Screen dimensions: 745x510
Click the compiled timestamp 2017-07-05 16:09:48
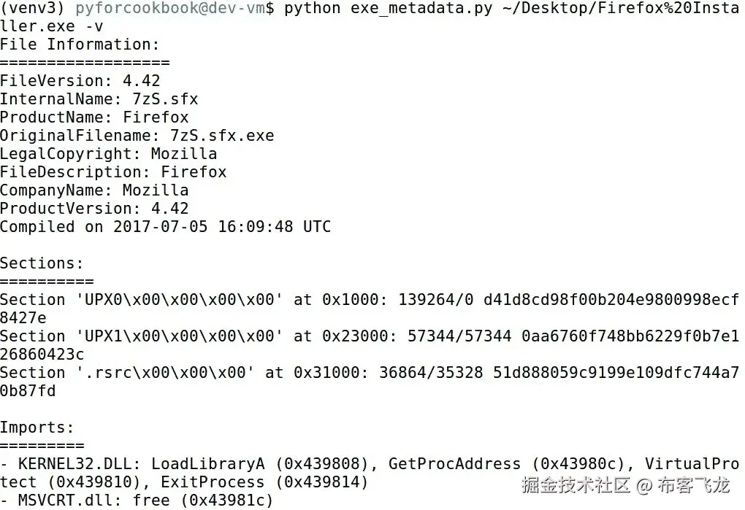(x=203, y=227)
